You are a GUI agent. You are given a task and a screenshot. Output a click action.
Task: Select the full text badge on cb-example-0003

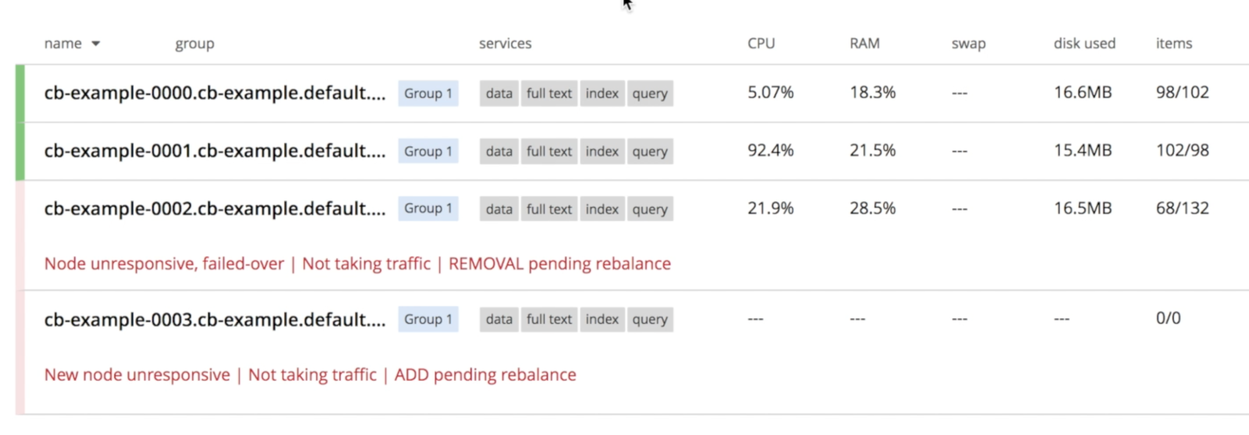click(x=548, y=319)
